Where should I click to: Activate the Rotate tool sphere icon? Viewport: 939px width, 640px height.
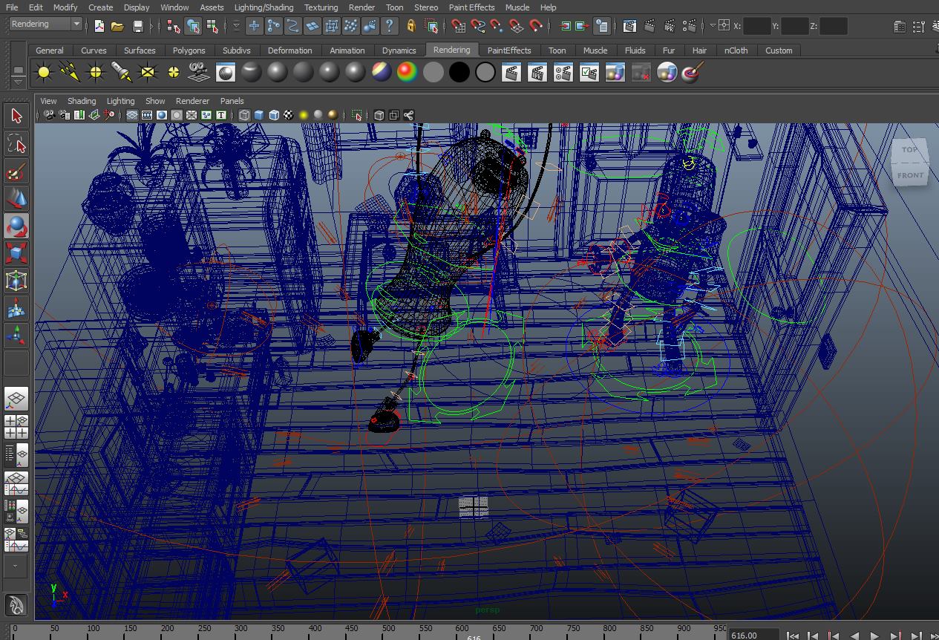pos(16,226)
